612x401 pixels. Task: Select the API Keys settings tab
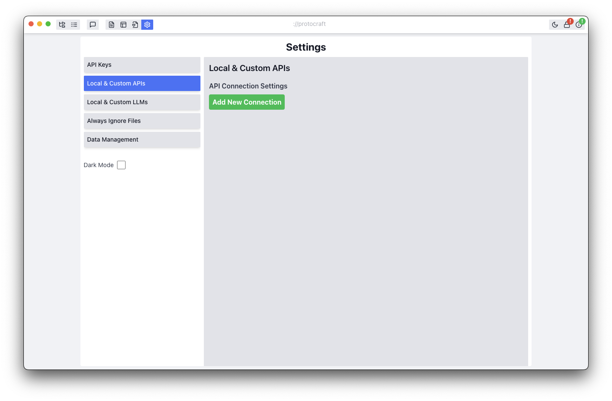click(142, 65)
